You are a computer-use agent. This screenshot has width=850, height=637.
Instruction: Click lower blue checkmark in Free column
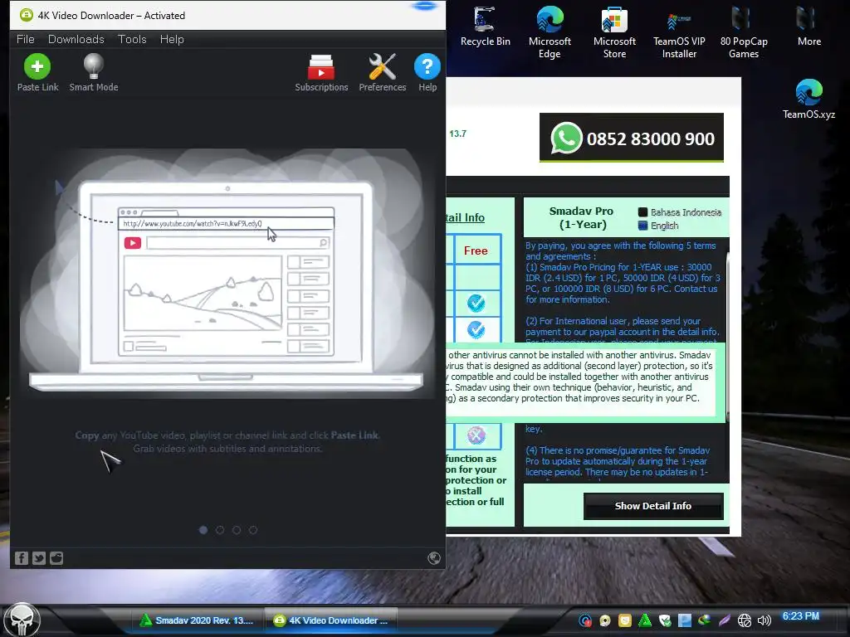476,329
